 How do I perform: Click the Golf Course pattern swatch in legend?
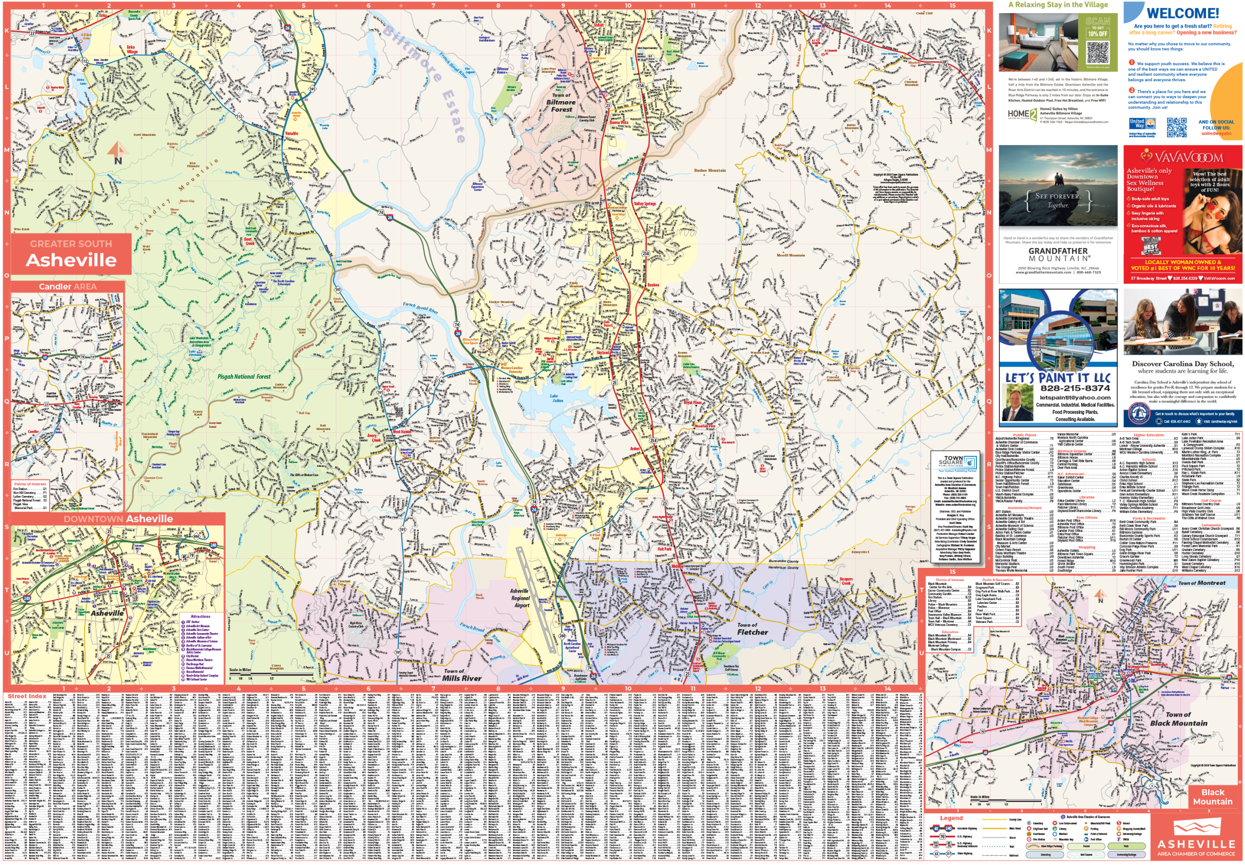click(x=1086, y=855)
